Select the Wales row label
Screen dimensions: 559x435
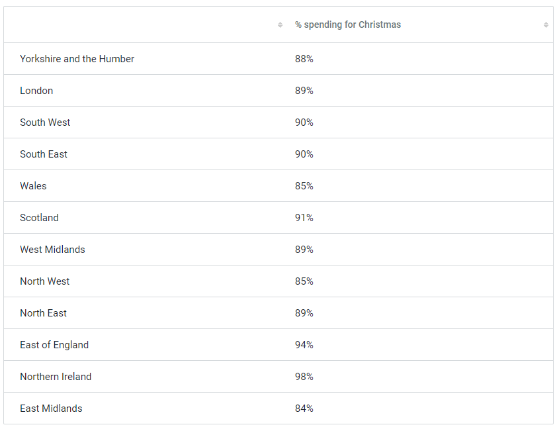33,186
